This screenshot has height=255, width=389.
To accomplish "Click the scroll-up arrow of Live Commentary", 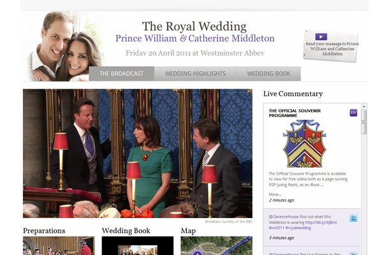I will point(364,106).
